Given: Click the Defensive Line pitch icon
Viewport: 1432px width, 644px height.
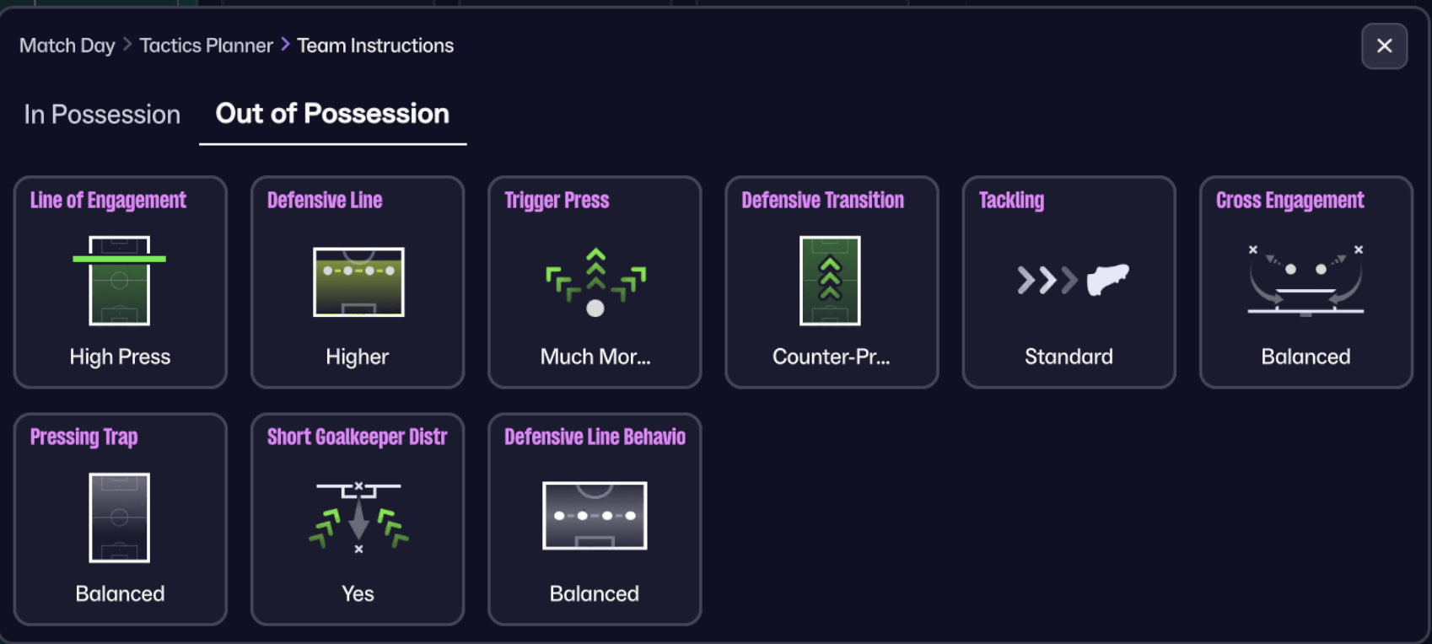Looking at the screenshot, I should [x=358, y=282].
